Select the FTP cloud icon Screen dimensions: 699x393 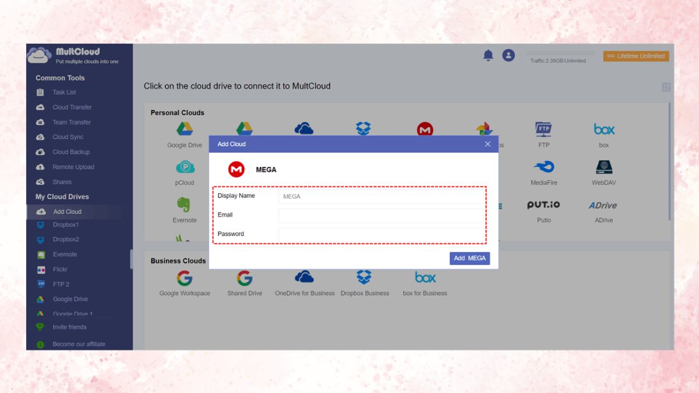coord(543,129)
